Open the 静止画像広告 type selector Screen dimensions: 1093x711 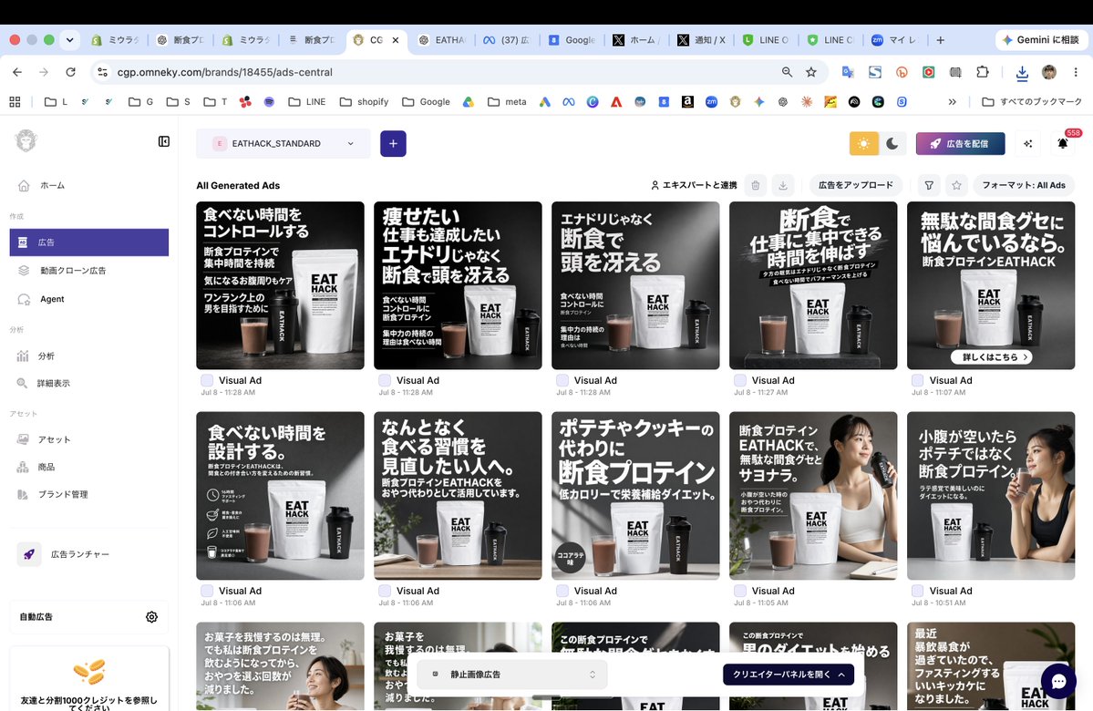pos(512,674)
